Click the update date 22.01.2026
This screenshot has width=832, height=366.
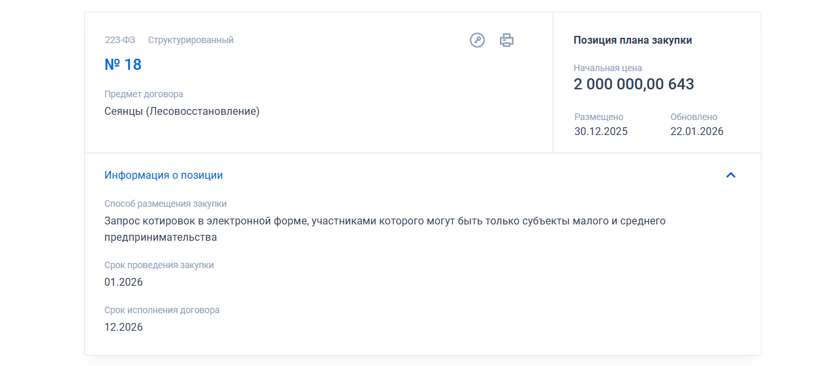pos(697,131)
